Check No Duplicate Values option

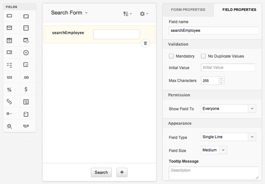[204, 56]
